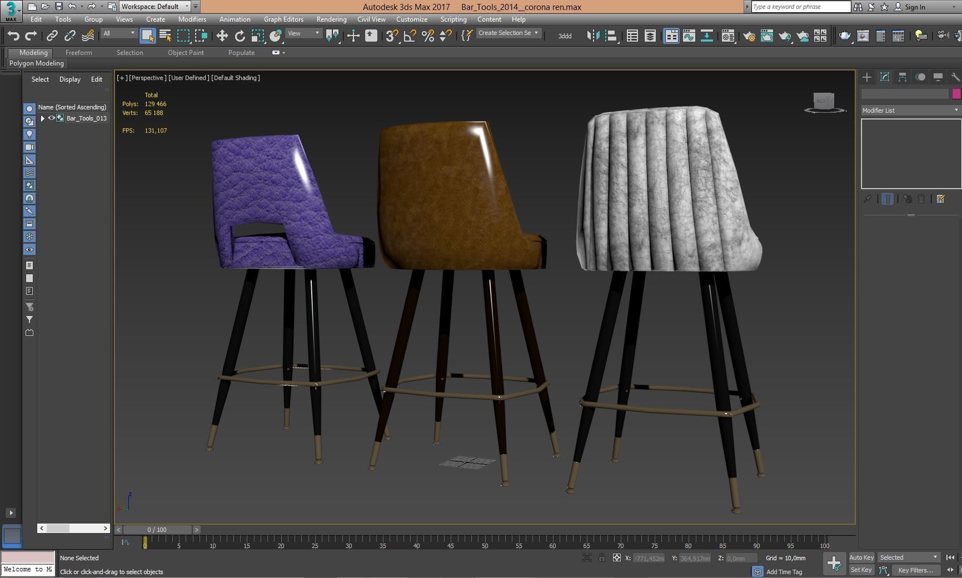
Task: Activate the Select and Place tool
Action: (275, 36)
